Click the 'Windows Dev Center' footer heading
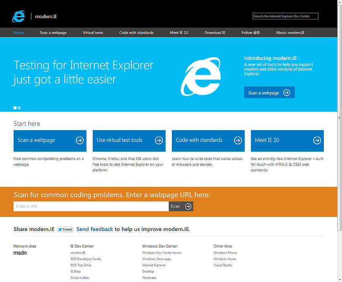This screenshot has height=282, width=342. tap(160, 246)
